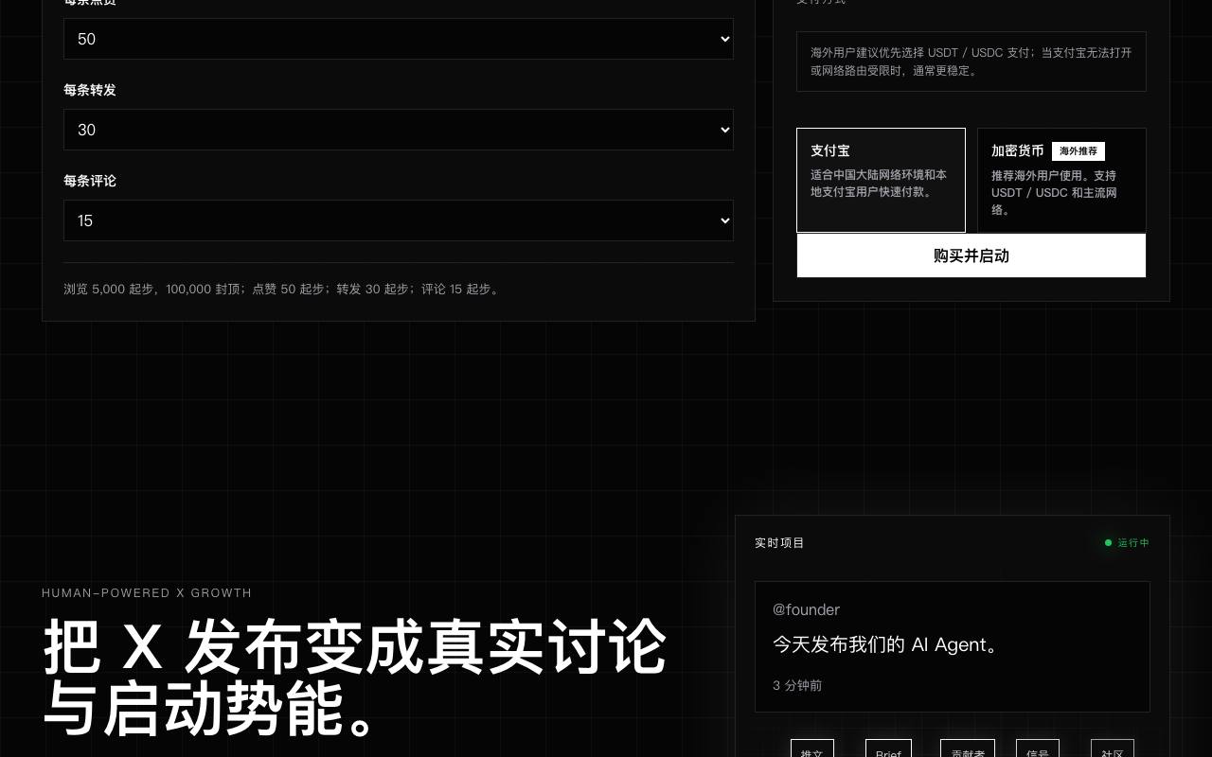The width and height of the screenshot is (1212, 757).
Task: Click the 浏览 5,000 起步 limits note
Action: point(282,289)
